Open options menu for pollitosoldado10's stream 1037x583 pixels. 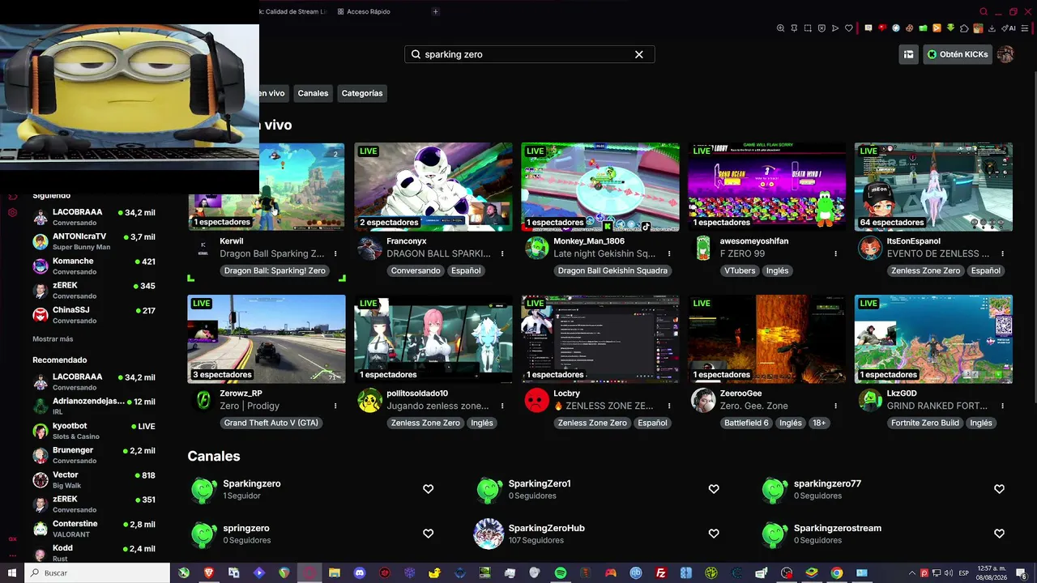click(502, 406)
